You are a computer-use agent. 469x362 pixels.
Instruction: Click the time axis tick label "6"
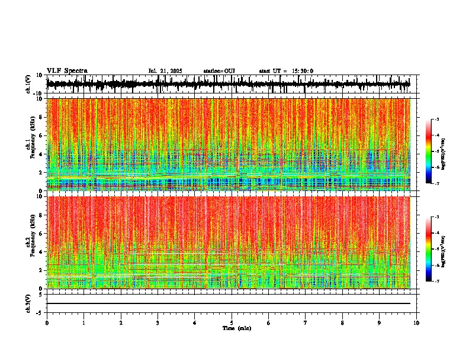[269, 323]
